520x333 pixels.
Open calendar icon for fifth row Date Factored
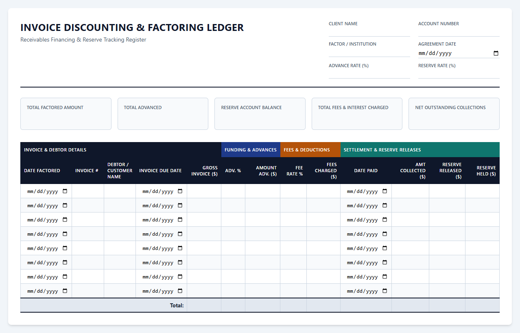[x=65, y=248]
